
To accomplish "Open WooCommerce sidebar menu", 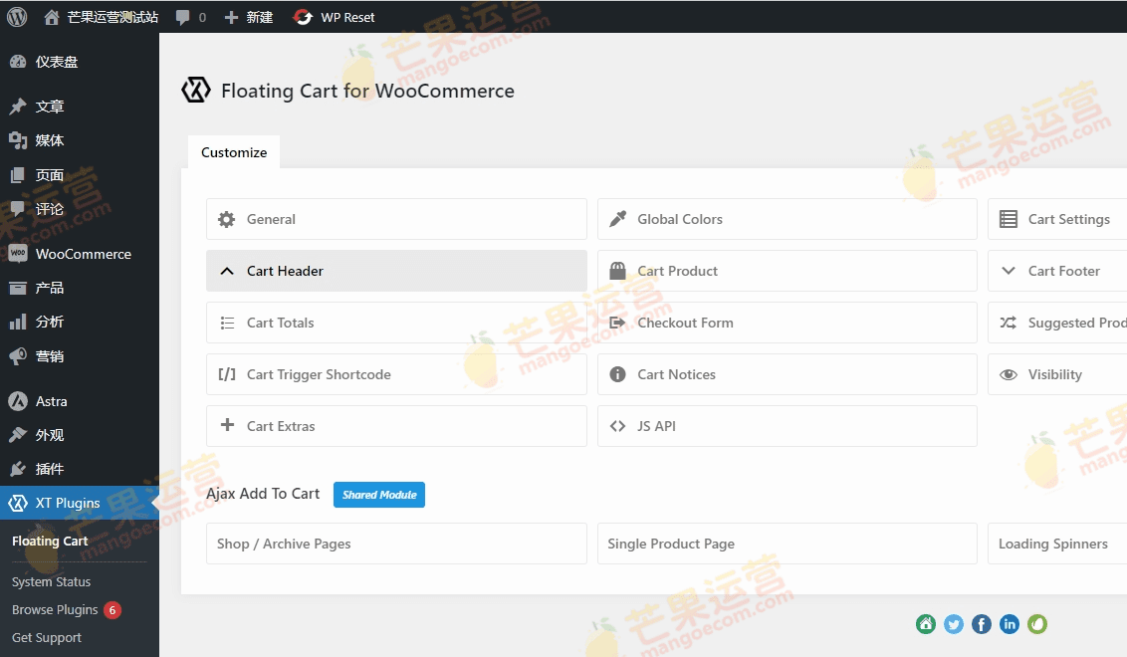I will (x=79, y=254).
